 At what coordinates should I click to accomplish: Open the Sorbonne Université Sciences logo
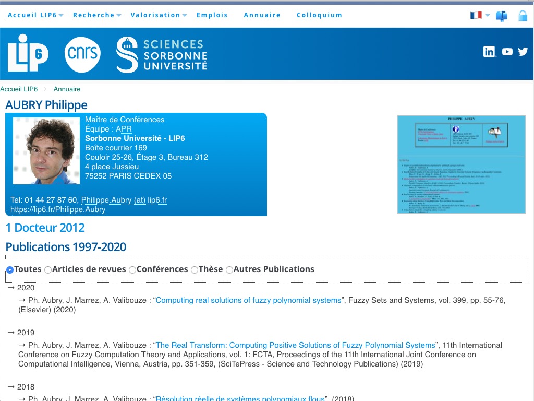click(162, 54)
